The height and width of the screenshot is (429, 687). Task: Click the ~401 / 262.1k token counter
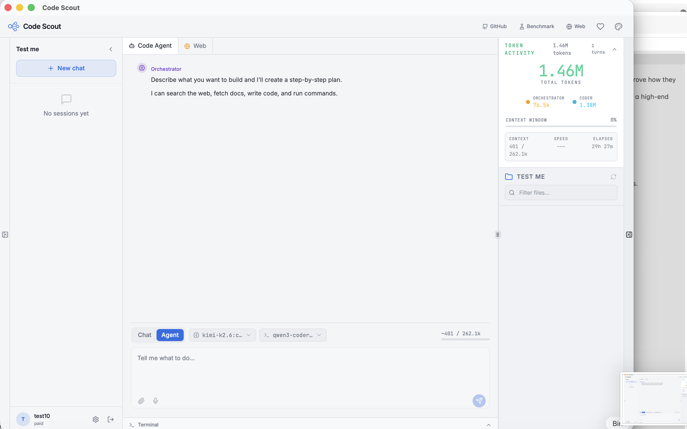click(x=461, y=334)
